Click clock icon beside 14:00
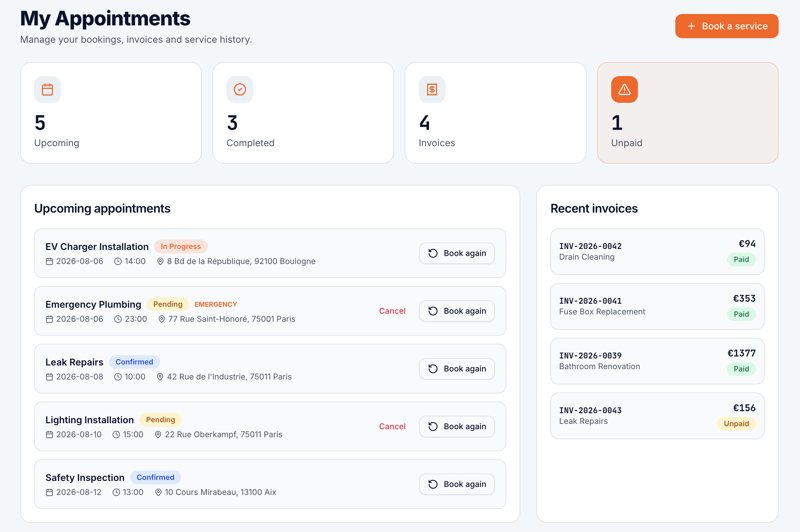800x532 pixels. click(x=118, y=261)
